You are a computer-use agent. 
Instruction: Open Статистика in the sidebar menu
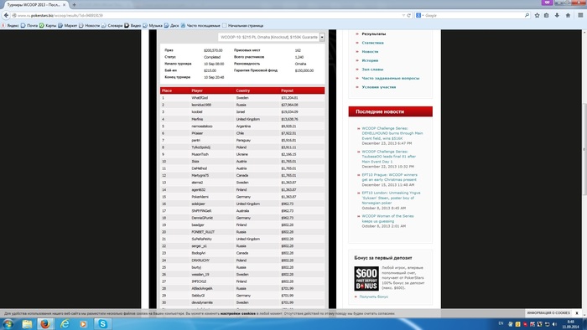[x=372, y=43]
